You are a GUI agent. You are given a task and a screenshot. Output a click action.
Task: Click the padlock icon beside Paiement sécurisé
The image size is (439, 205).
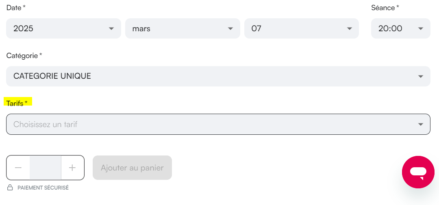(x=10, y=188)
